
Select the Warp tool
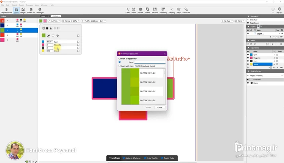[179, 11]
